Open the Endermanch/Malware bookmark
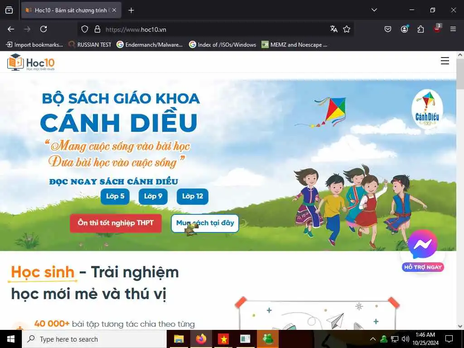Viewport: 464px width, 348px height. [150, 45]
